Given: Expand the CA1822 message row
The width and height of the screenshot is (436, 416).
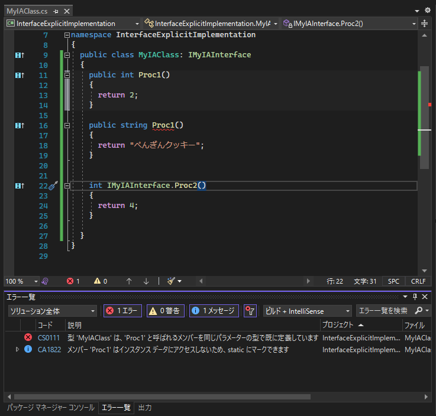Looking at the screenshot, I should coord(17,350).
